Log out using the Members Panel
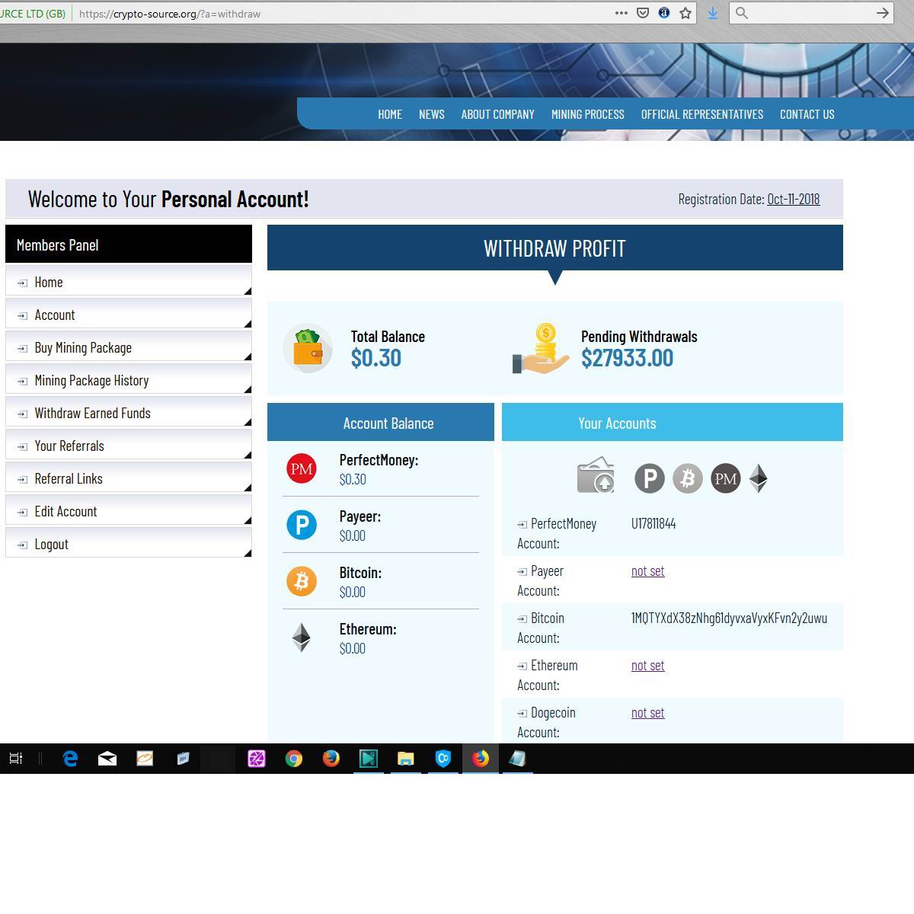 51,544
